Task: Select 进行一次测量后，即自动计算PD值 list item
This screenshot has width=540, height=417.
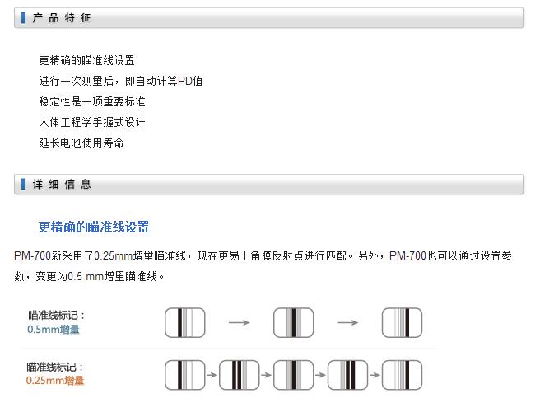Action: (120, 81)
